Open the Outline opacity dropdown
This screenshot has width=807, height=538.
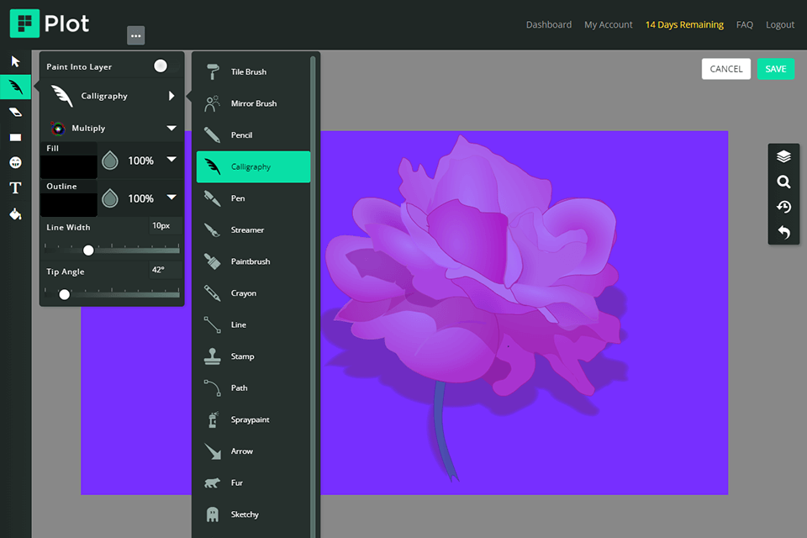click(171, 198)
